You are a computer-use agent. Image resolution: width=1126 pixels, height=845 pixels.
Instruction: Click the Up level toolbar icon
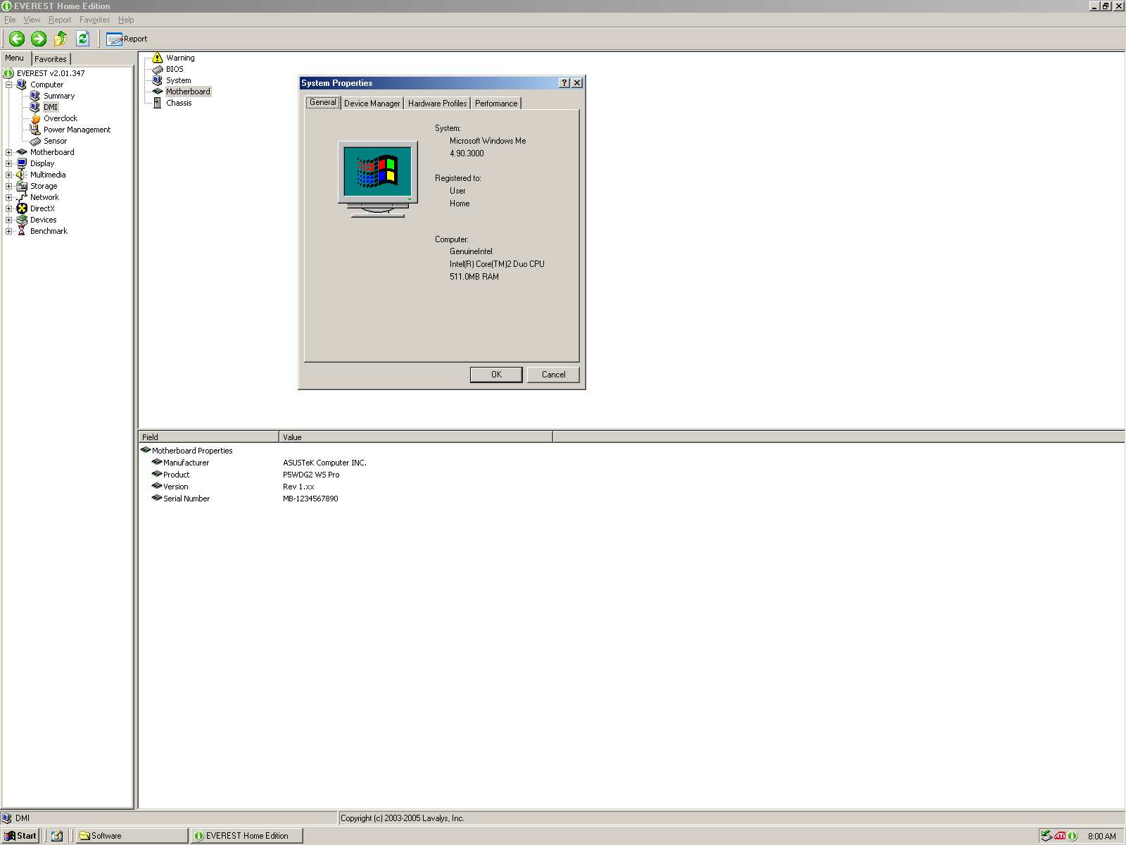[61, 39]
